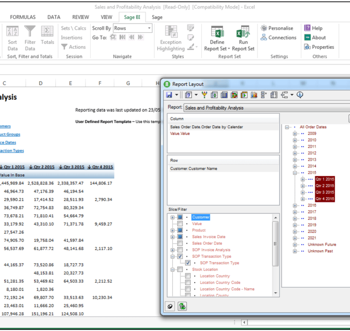Click the About icon
The height and width of the screenshot is (331, 350).
(307, 37)
